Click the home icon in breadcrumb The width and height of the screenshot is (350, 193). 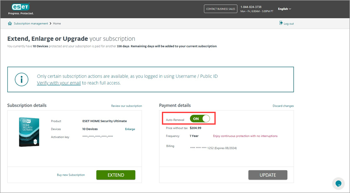coord(10,23)
